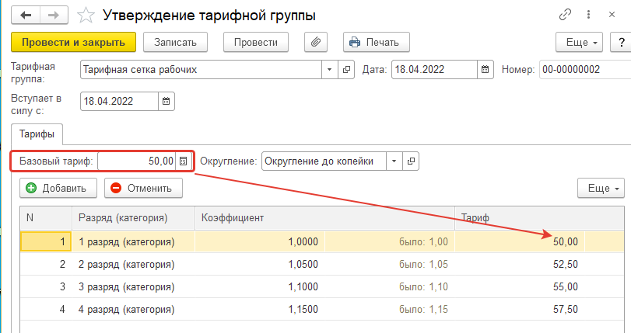Go forward with the right arrow button
Image resolution: width=631 pixels, height=333 pixels.
pyautogui.click(x=54, y=16)
